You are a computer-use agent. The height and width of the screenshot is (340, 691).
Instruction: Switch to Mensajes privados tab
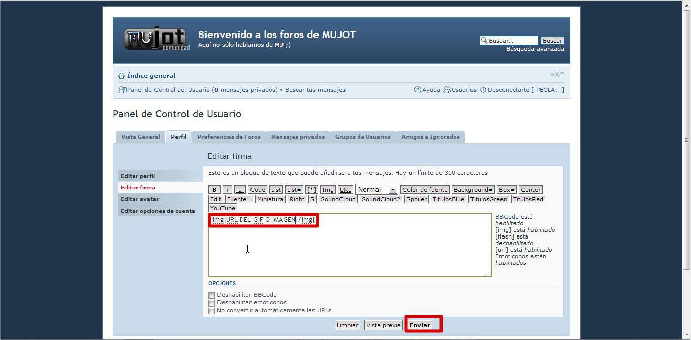298,137
